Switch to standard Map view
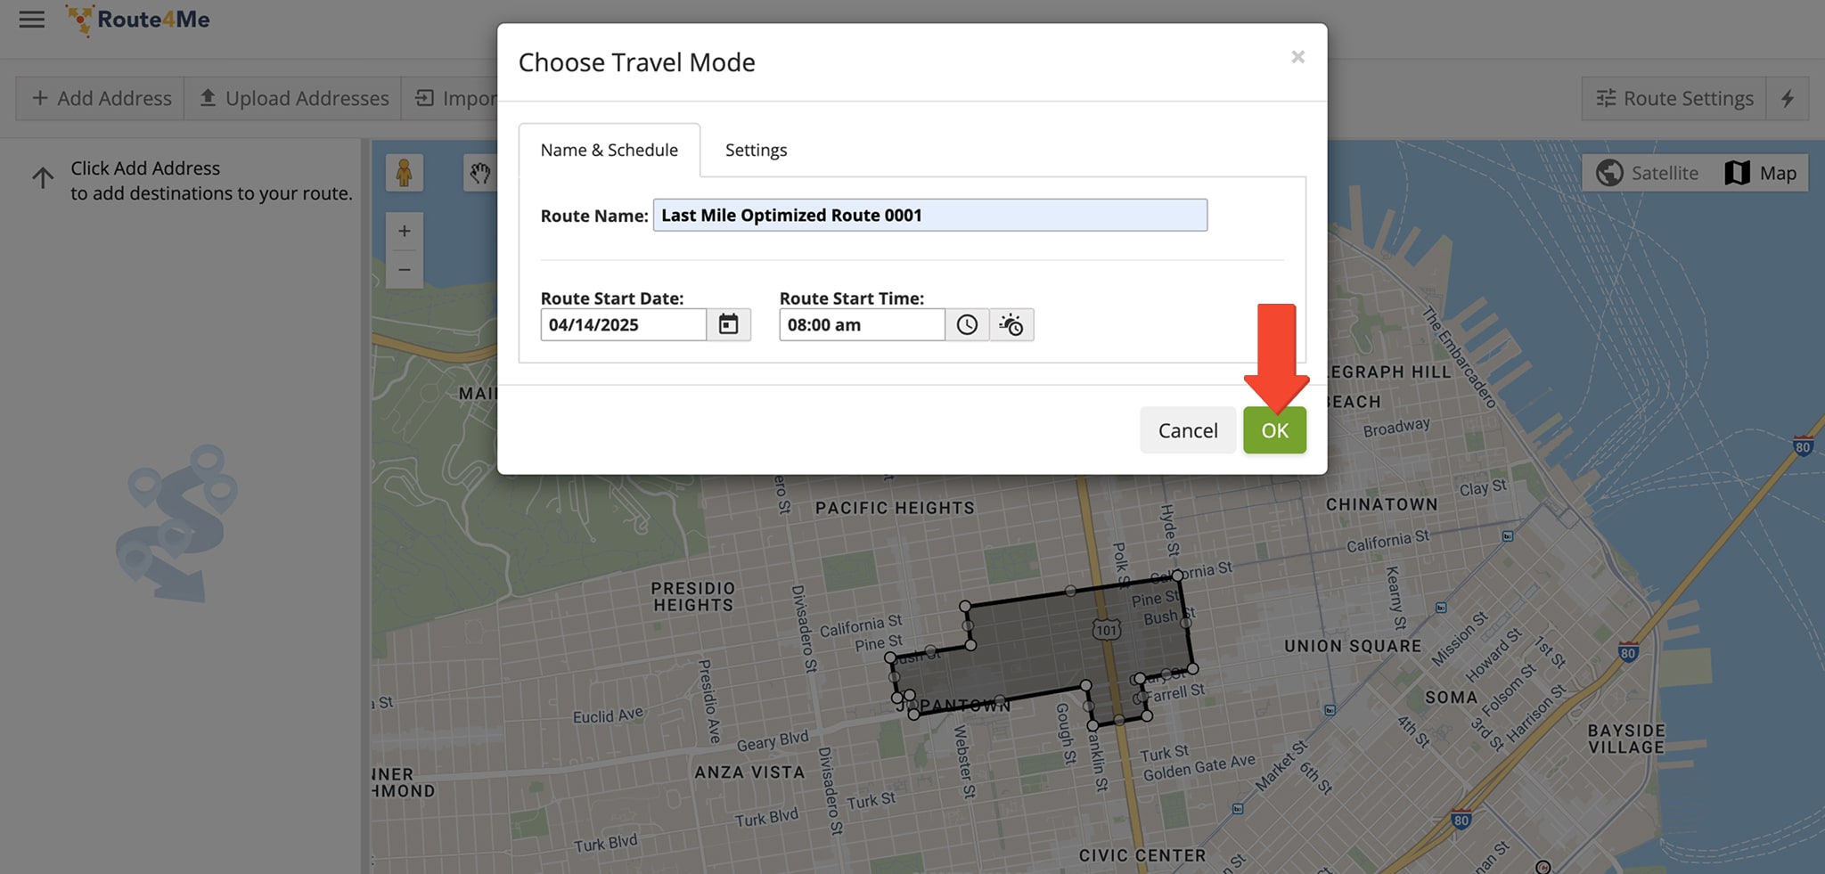Viewport: 1825px width, 874px height. (1760, 173)
